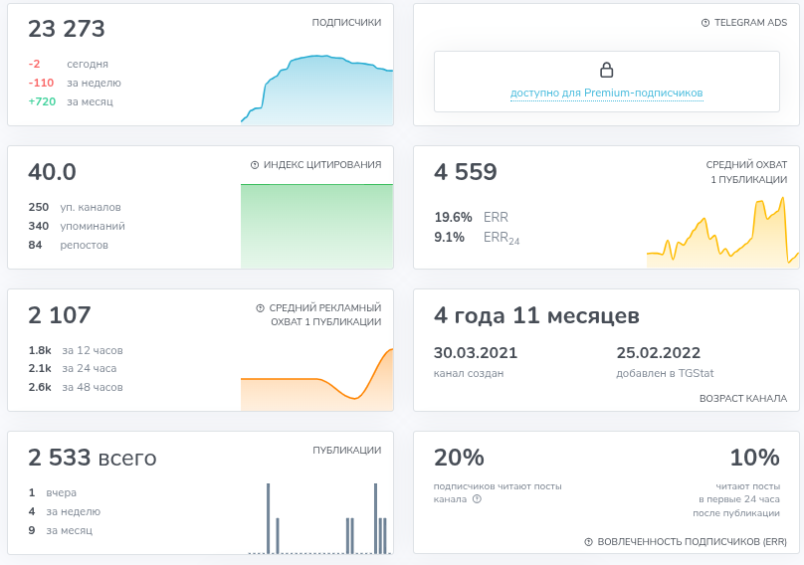Click the СРЕДНИЙ ОХВАТ 1 ПУБЛИКАЦИИ heading
Screen dimensions: 804x565
pos(746,172)
